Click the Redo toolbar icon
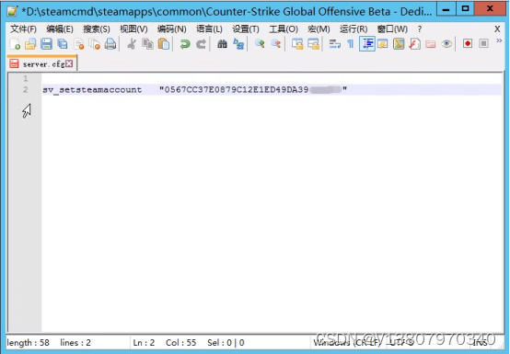 click(x=201, y=43)
